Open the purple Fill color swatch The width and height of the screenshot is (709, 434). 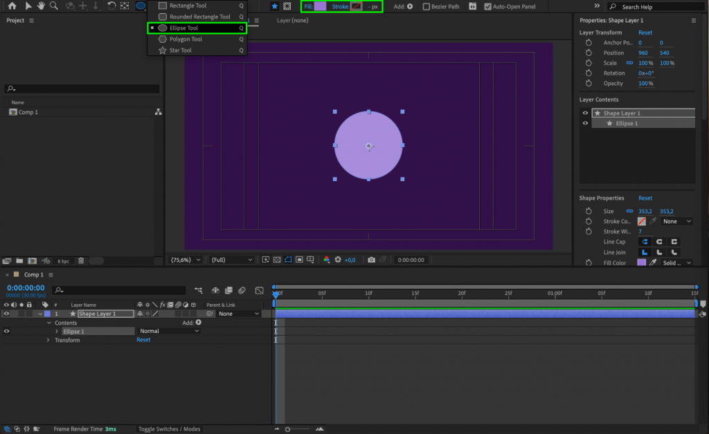pos(320,6)
